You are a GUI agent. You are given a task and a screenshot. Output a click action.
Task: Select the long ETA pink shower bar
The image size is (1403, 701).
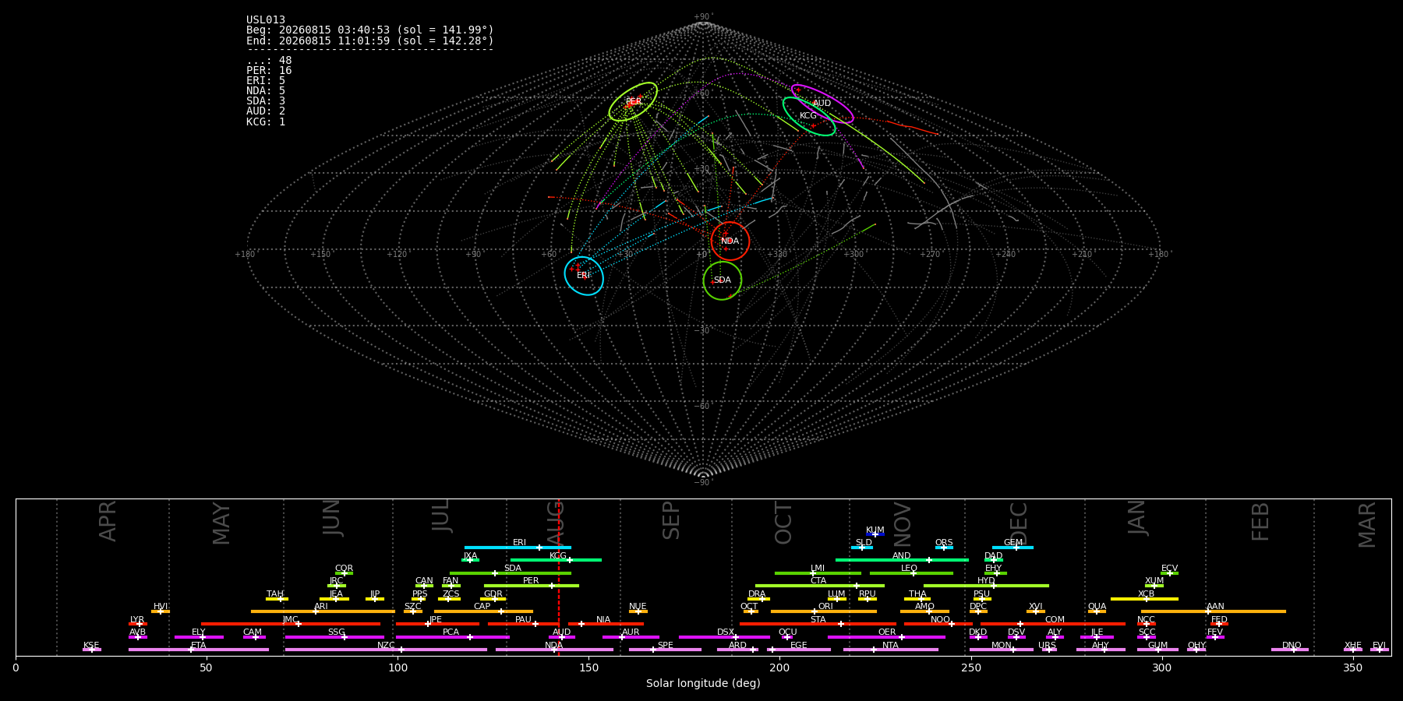pos(199,650)
